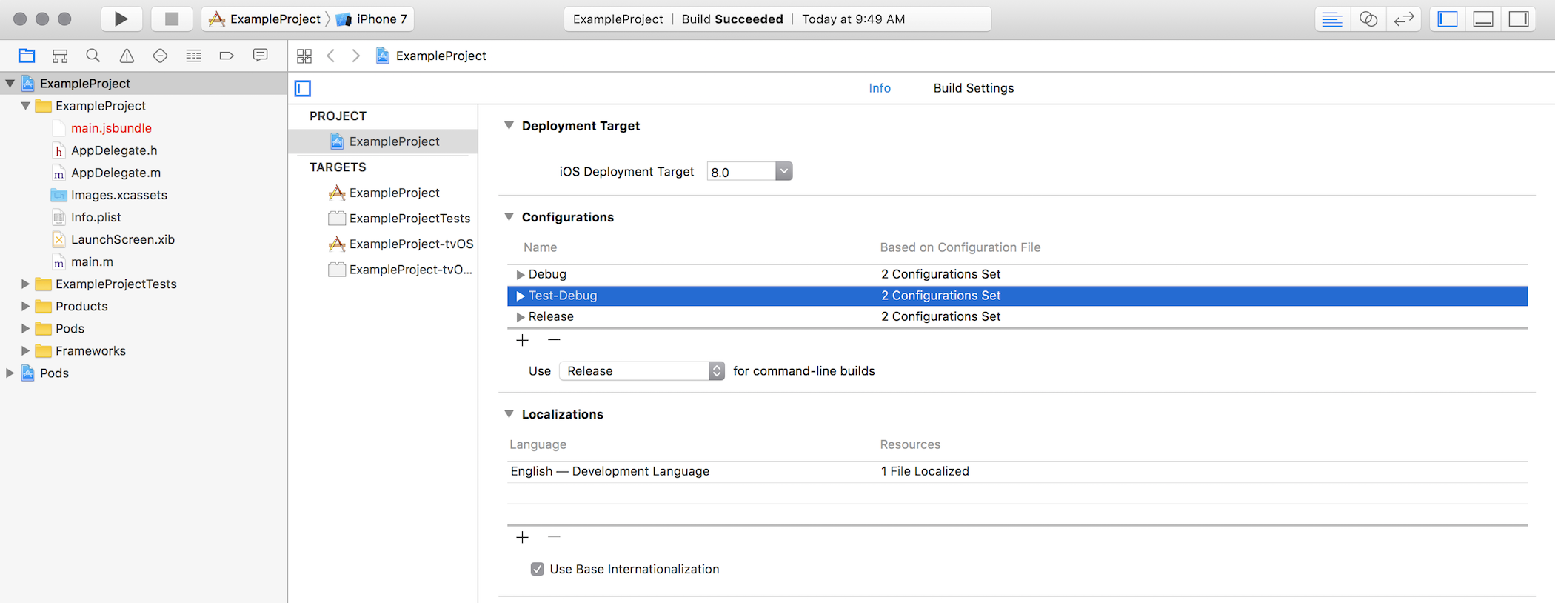This screenshot has width=1555, height=603.
Task: Expand the Test-Debug configuration row
Action: (x=520, y=296)
